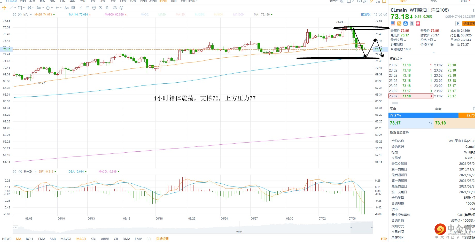The image size is (475, 242).
Task: Enable the faded MA120 line
Action: [x=180, y=14]
